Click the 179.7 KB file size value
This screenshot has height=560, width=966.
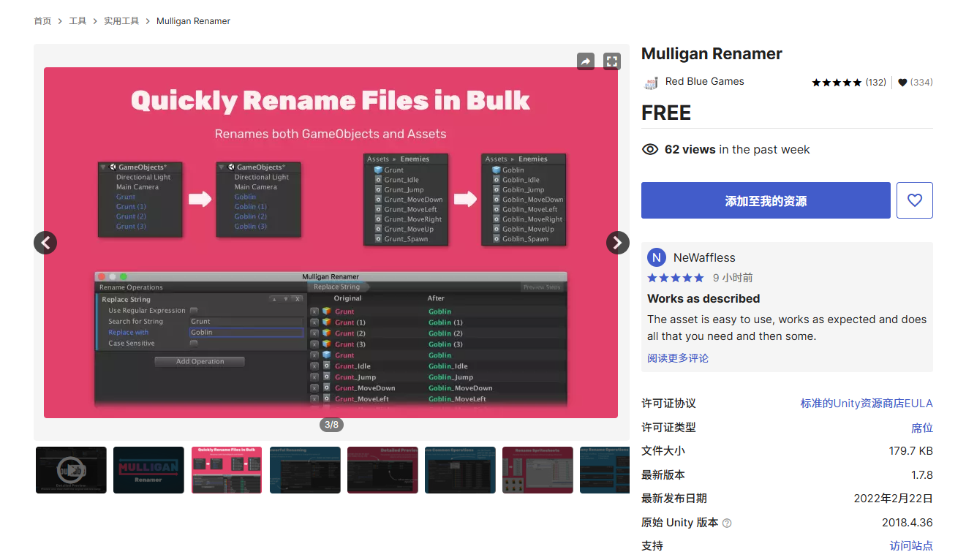point(911,451)
